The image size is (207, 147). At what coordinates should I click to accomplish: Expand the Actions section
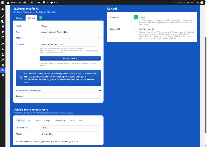[x=58, y=96]
